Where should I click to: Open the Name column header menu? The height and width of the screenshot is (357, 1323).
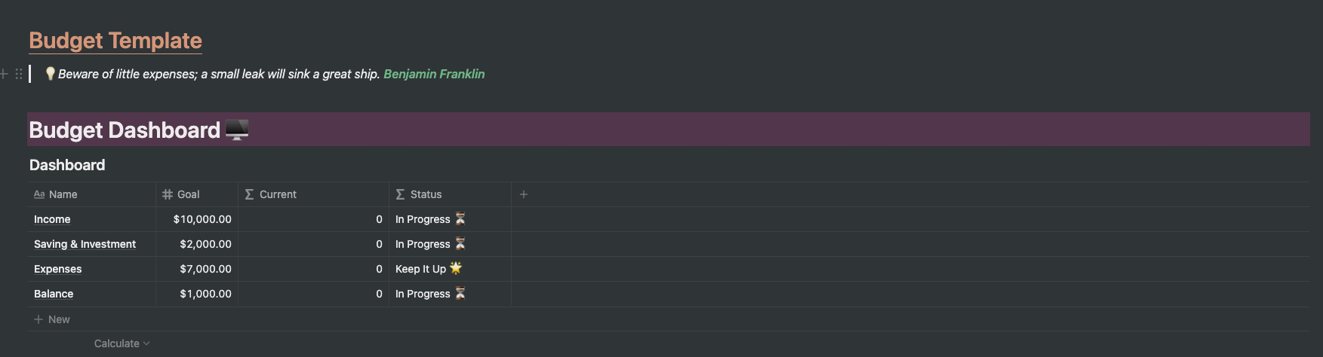point(63,194)
